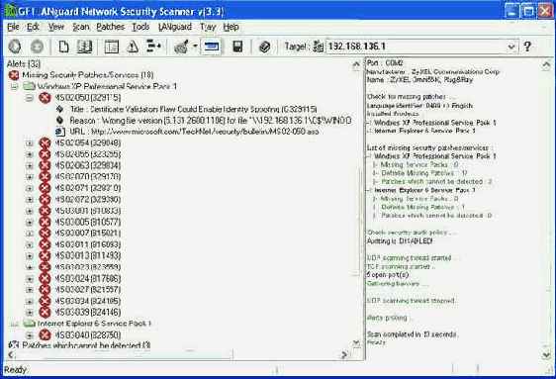Open the Scan menu
Screen dimensions: 556x379
(x=81, y=27)
